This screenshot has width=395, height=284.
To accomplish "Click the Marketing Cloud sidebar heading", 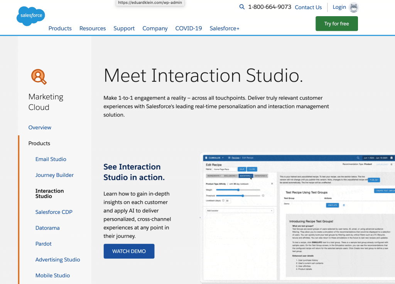I will tap(46, 102).
